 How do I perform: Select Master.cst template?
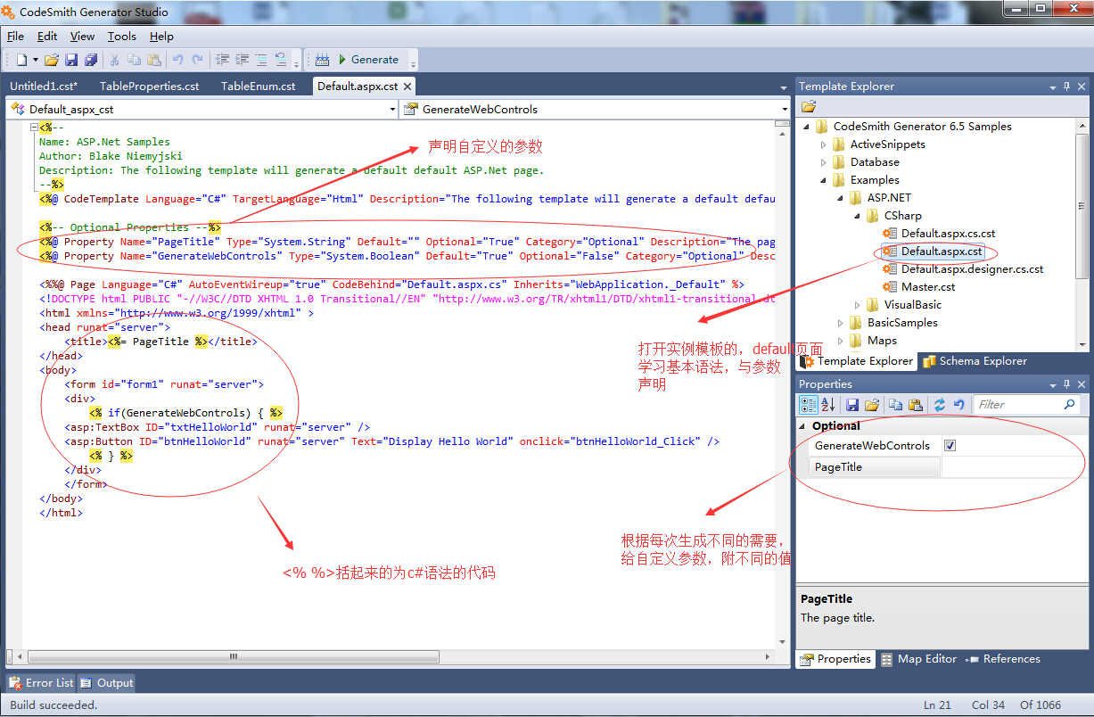point(928,287)
